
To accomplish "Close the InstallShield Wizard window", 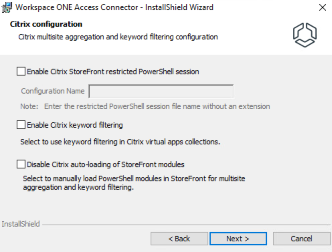I will (x=322, y=7).
